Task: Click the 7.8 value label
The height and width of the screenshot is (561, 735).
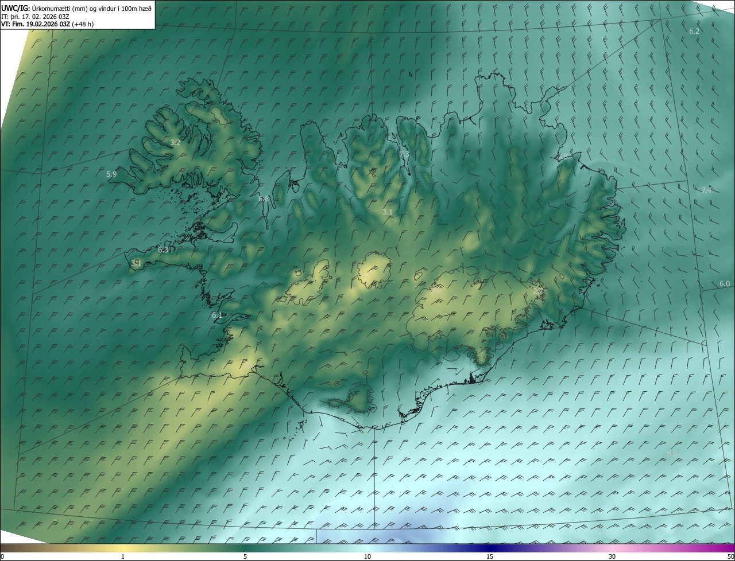Action: click(563, 156)
